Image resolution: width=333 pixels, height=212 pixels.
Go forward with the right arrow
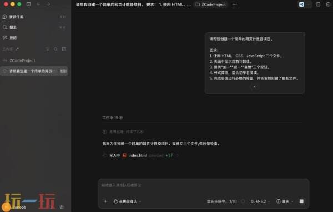(48, 4)
